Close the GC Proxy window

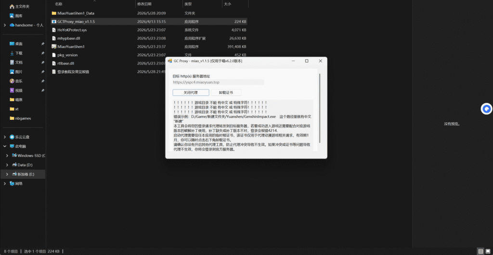point(320,61)
